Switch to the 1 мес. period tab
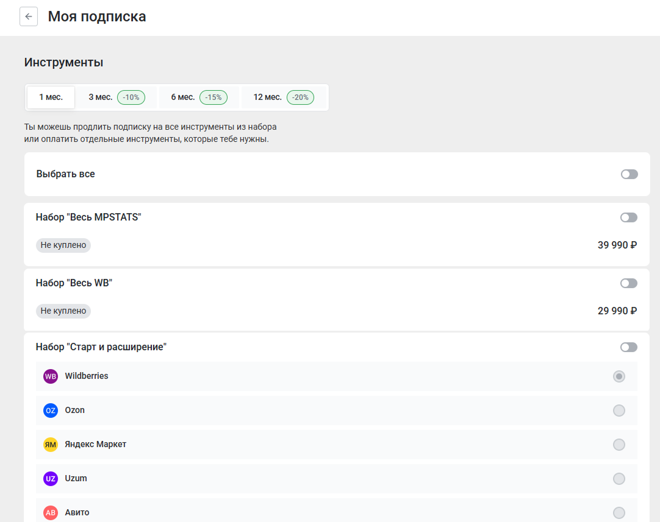The image size is (660, 522). point(51,97)
